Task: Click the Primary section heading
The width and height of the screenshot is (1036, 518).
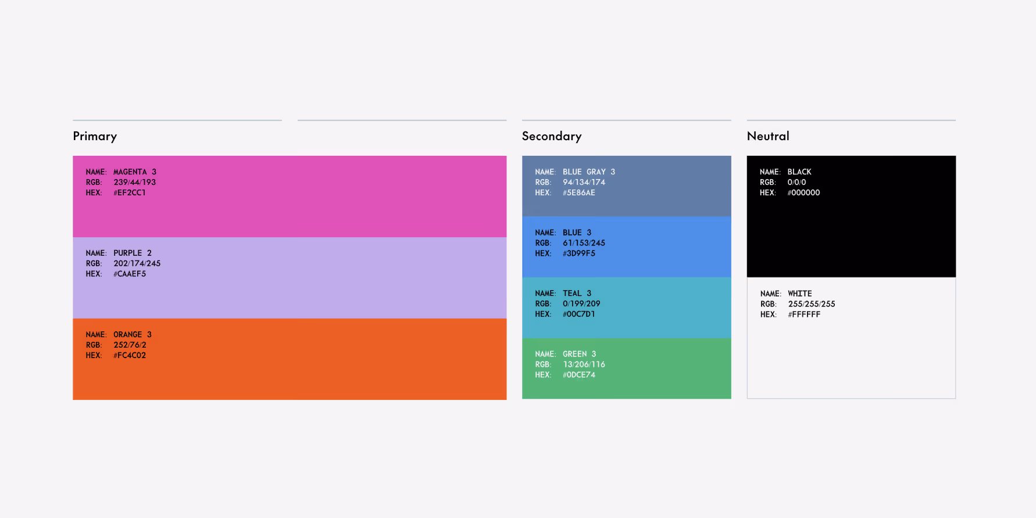Action: point(95,136)
